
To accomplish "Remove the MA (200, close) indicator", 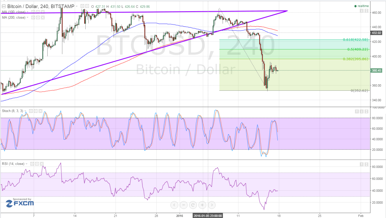I will (x=43, y=17).
